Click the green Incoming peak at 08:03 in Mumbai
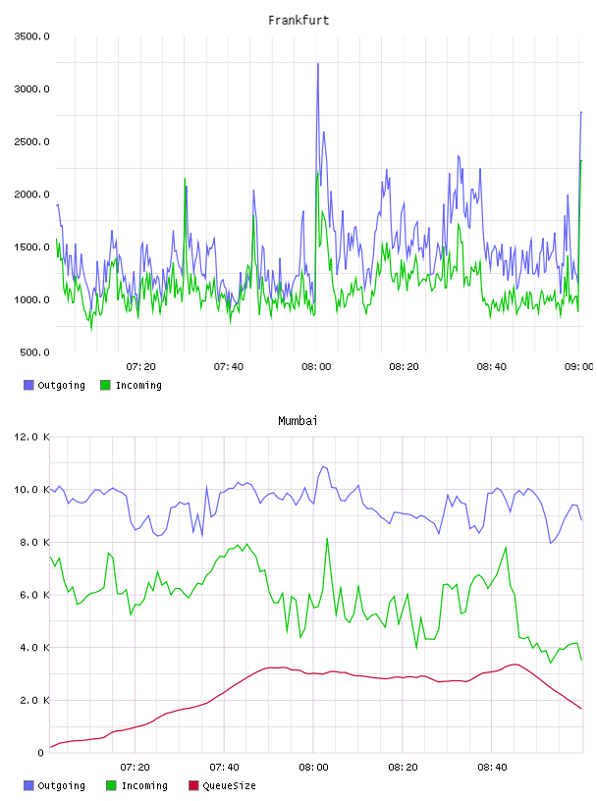The height and width of the screenshot is (801, 597). [327, 539]
